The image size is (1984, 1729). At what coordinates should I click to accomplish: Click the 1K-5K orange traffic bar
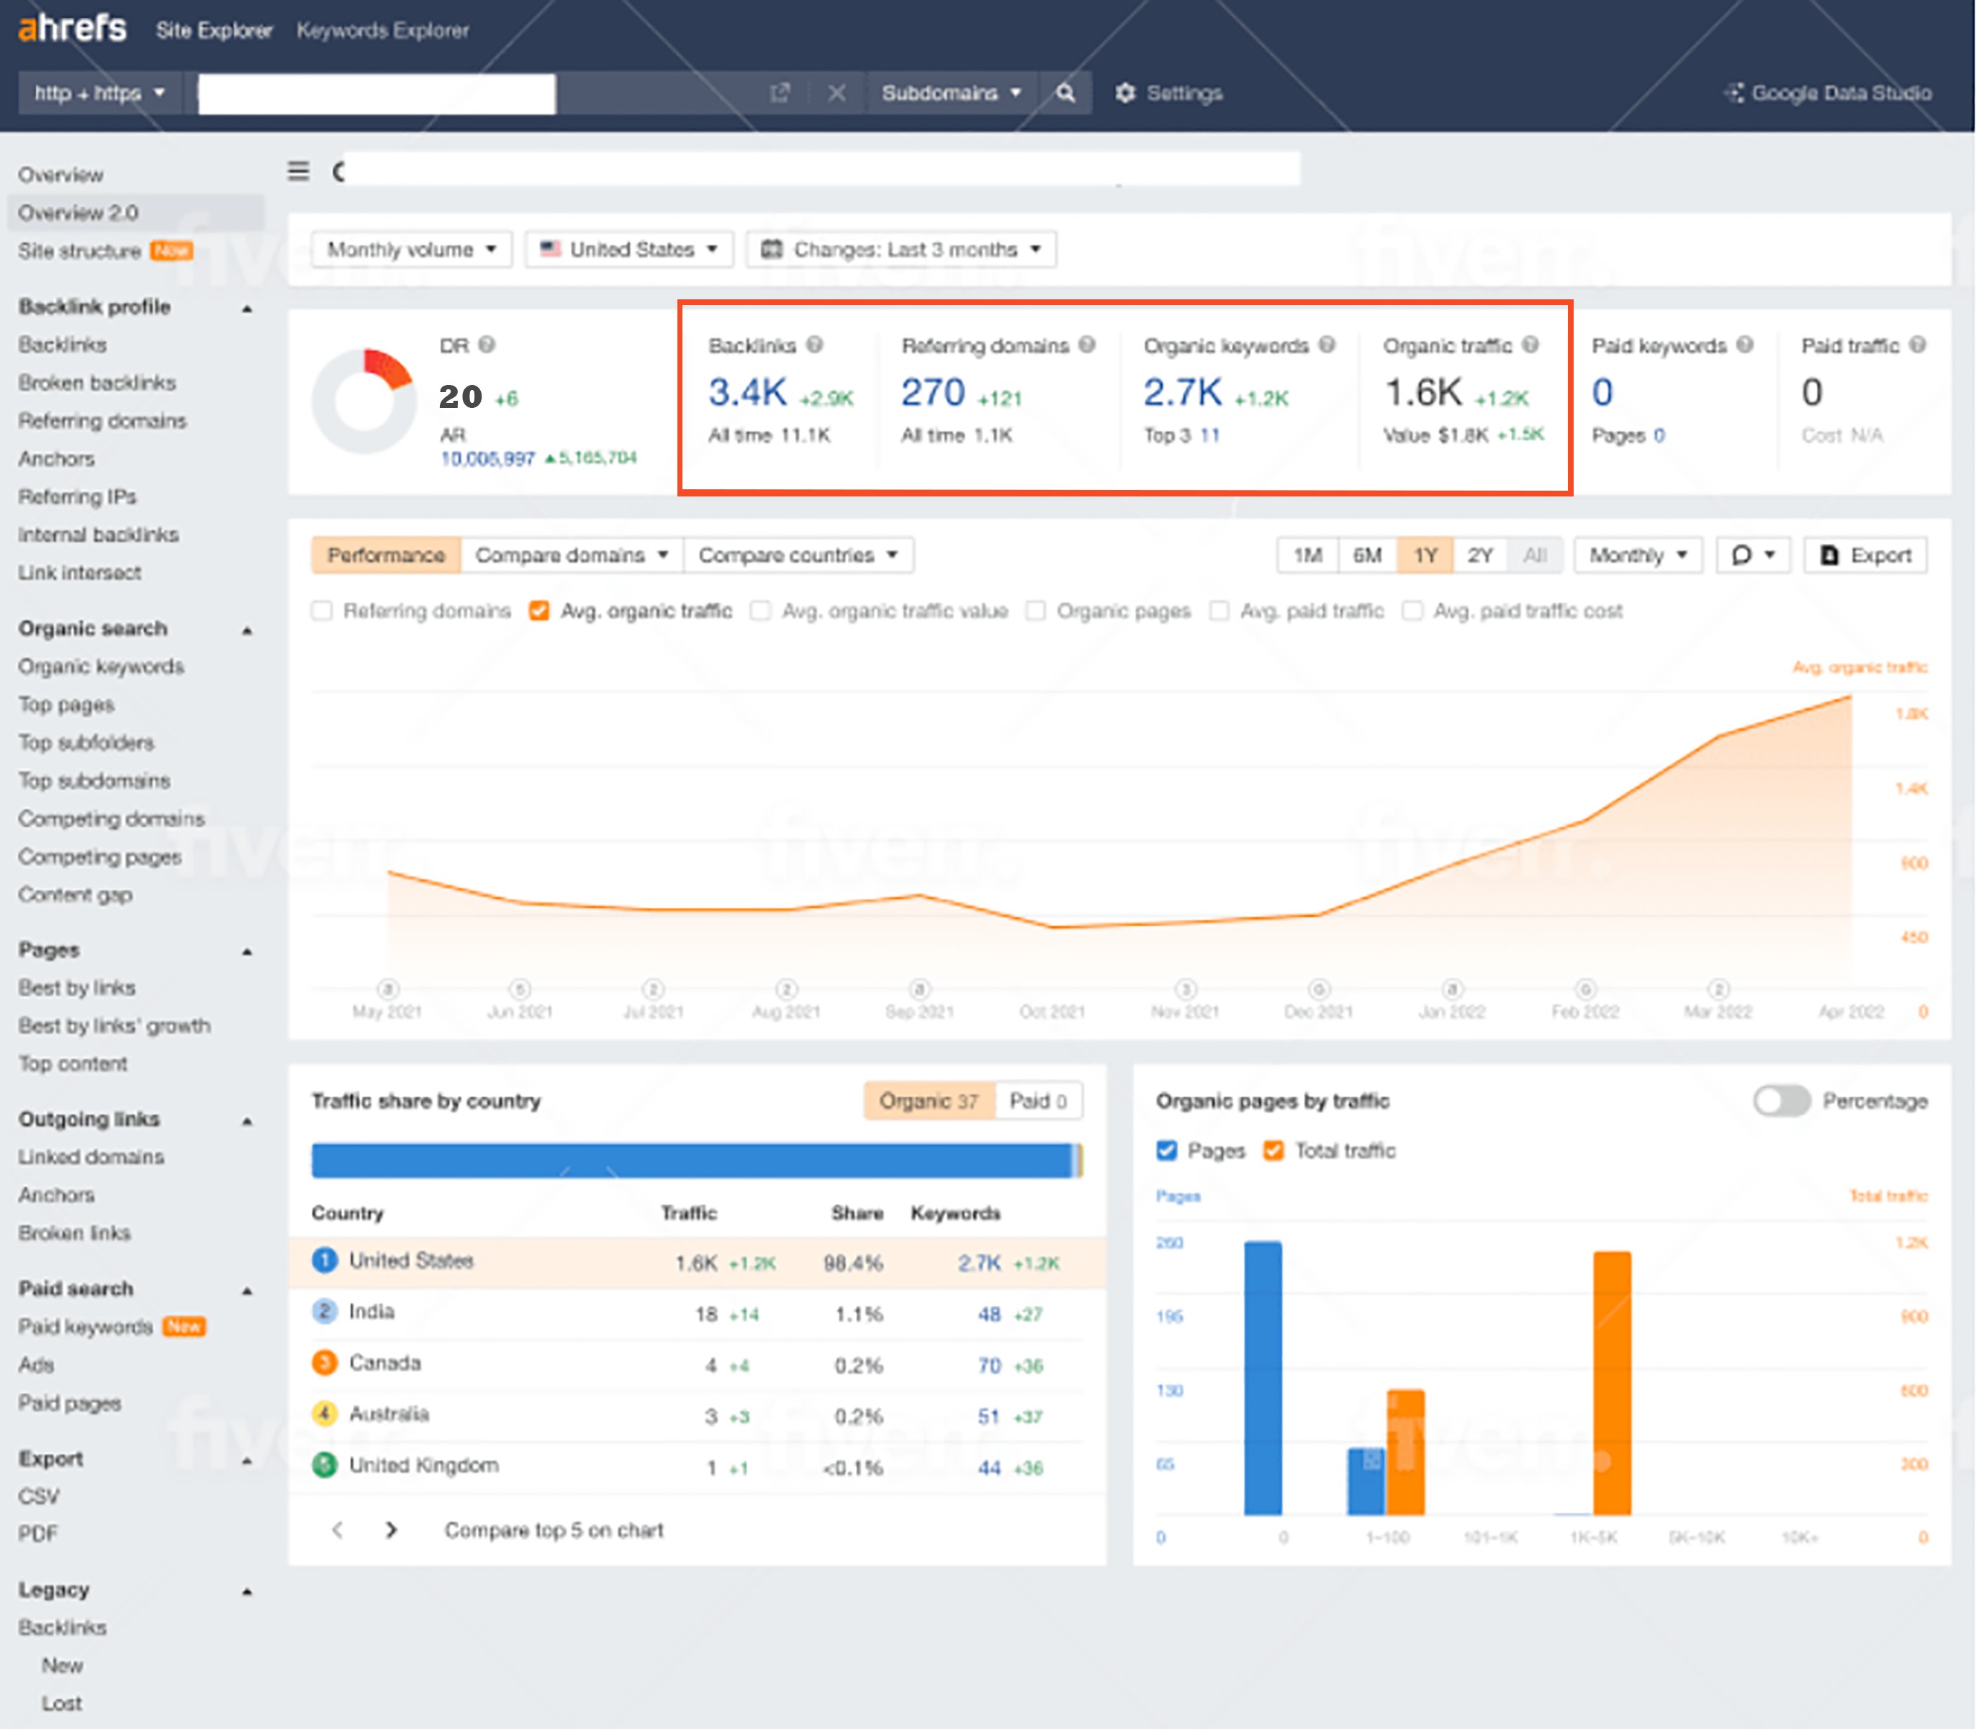coord(1613,1383)
